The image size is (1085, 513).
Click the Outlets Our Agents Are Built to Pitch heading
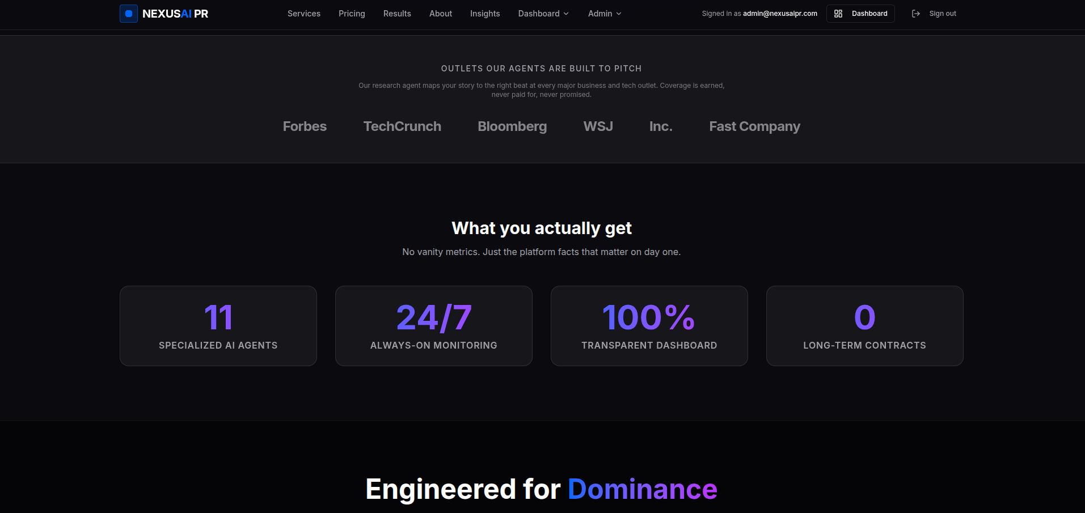pos(542,69)
